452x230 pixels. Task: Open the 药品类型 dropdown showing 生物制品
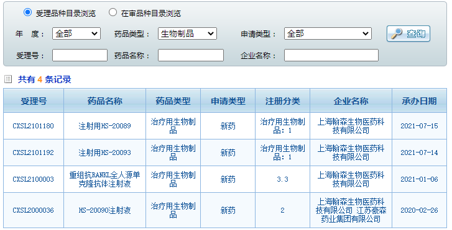pyautogui.click(x=187, y=33)
